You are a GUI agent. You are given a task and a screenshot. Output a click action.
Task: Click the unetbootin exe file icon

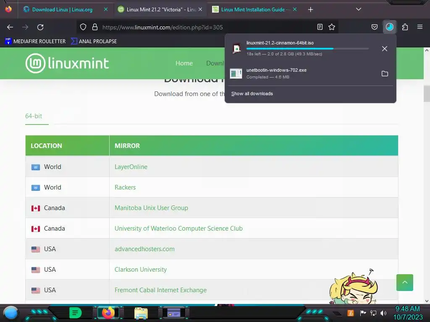point(236,73)
